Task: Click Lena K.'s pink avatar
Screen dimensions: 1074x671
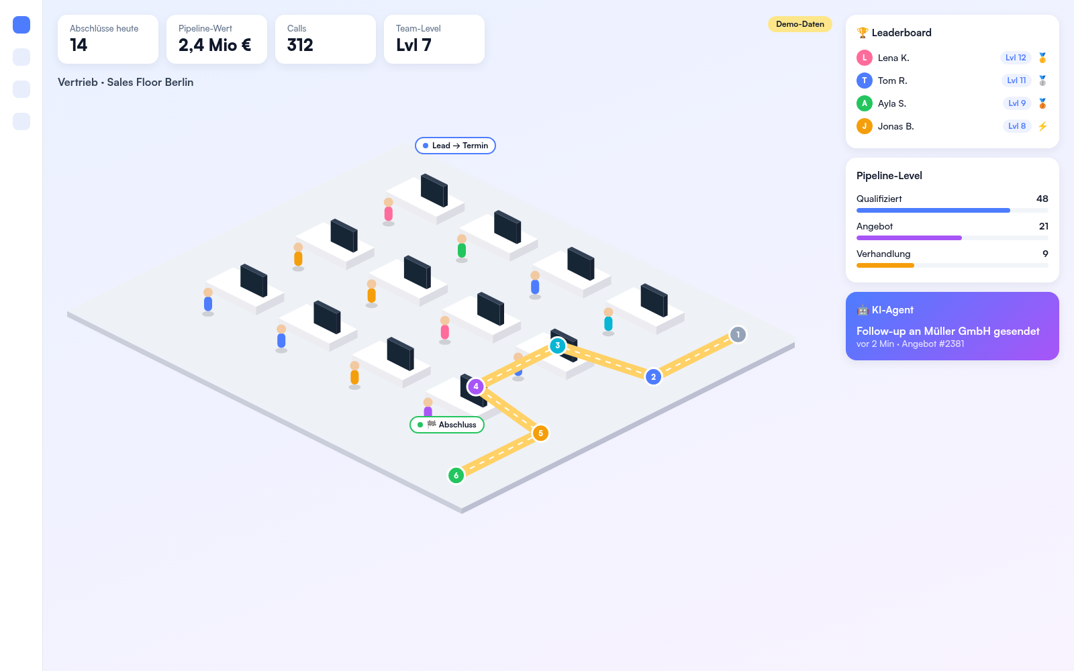Action: pyautogui.click(x=865, y=58)
